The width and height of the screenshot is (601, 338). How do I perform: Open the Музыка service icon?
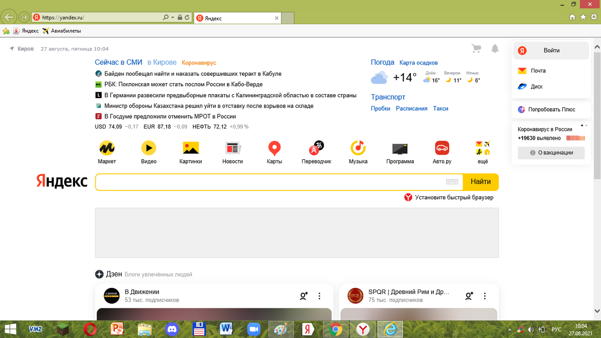pos(358,148)
